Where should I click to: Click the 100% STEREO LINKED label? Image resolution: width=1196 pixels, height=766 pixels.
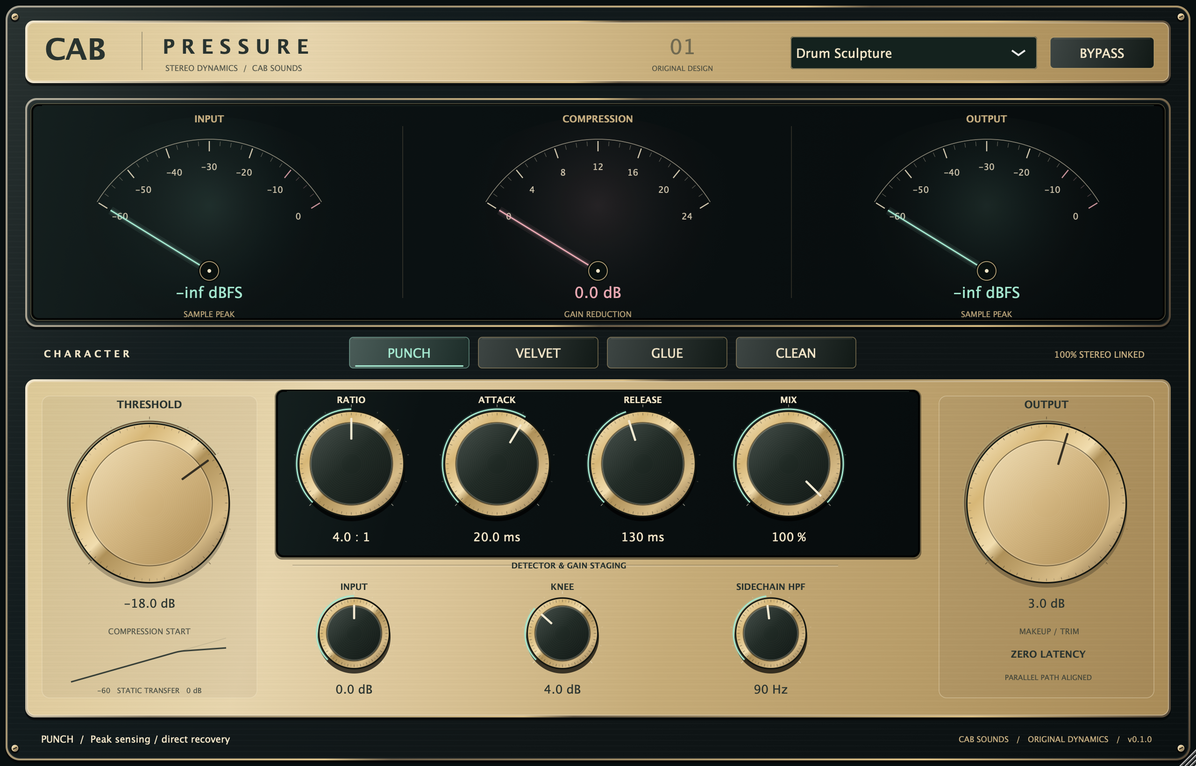pyautogui.click(x=1099, y=355)
